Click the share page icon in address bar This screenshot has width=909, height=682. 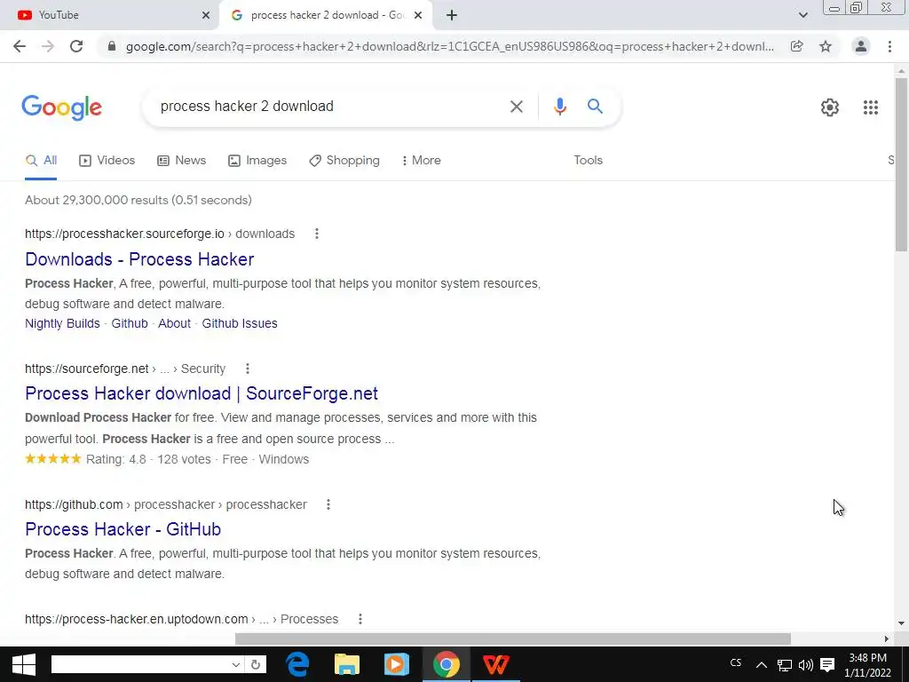[x=796, y=46]
